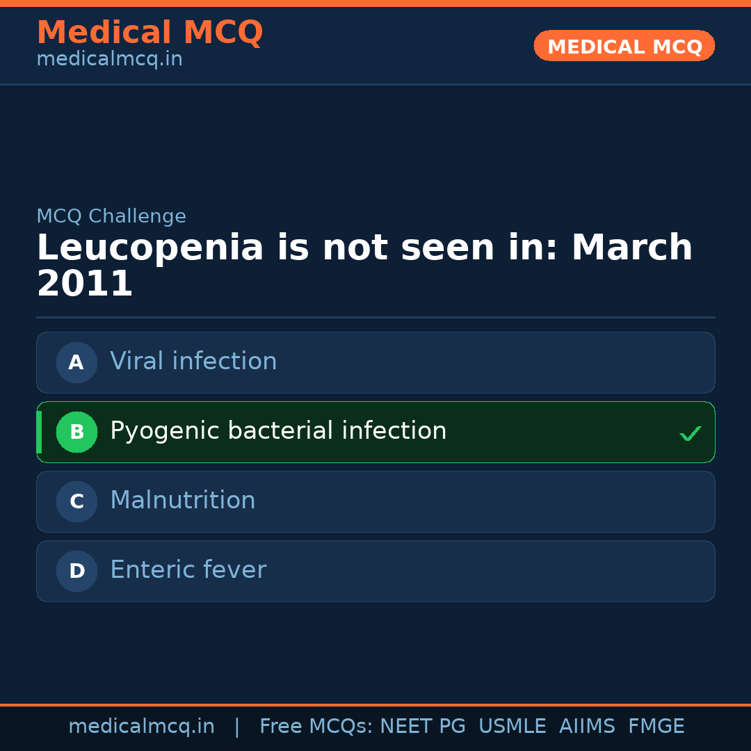Viewport: 751px width, 751px height.
Task: Click the letter D circle badge
Action: (x=76, y=571)
